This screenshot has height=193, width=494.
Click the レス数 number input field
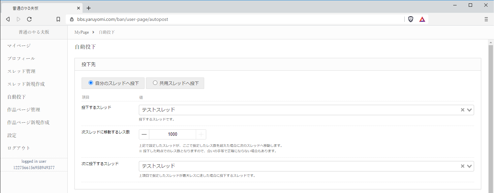[x=173, y=134]
